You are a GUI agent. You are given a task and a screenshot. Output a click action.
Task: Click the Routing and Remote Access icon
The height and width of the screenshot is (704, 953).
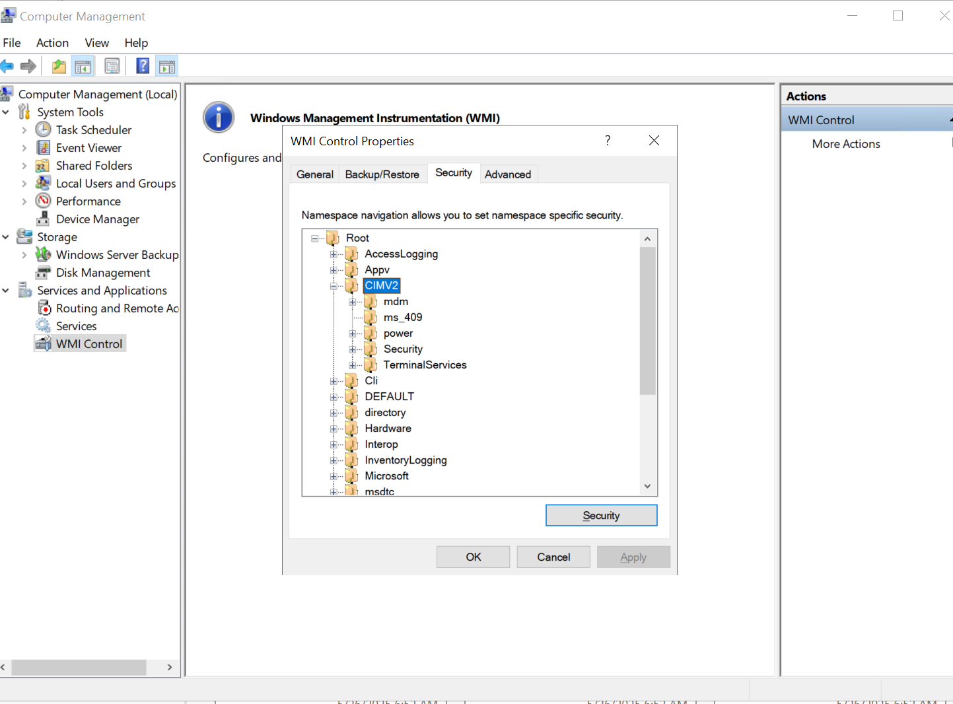pyautogui.click(x=44, y=308)
